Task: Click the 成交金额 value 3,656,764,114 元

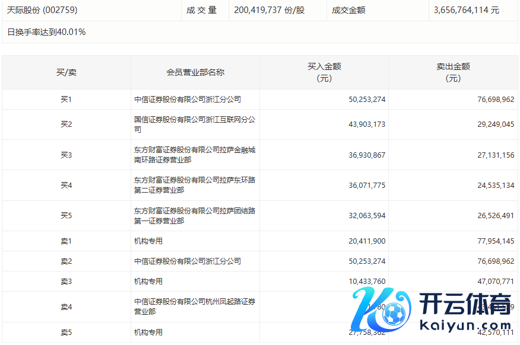Action: coord(467,10)
